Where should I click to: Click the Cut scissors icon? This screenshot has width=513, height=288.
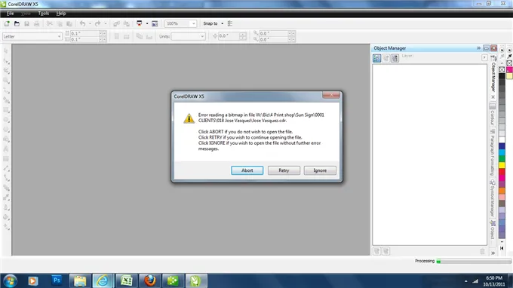point(49,23)
